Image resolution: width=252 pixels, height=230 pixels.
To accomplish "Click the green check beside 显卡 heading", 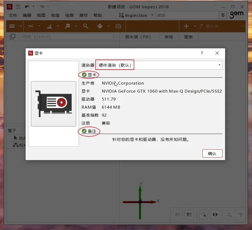I will pyautogui.click(x=84, y=75).
